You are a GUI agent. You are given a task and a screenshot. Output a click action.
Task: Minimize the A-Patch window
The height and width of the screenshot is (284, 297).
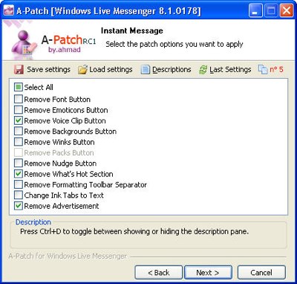pyautogui.click(x=255, y=11)
